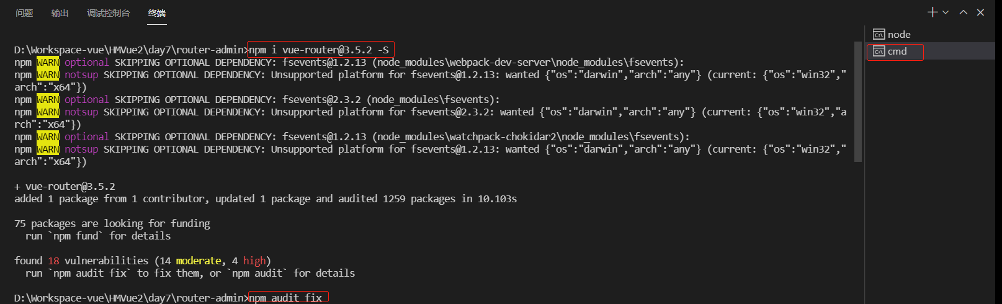The height and width of the screenshot is (304, 1002).
Task: Open the 输出 tab
Action: 60,13
